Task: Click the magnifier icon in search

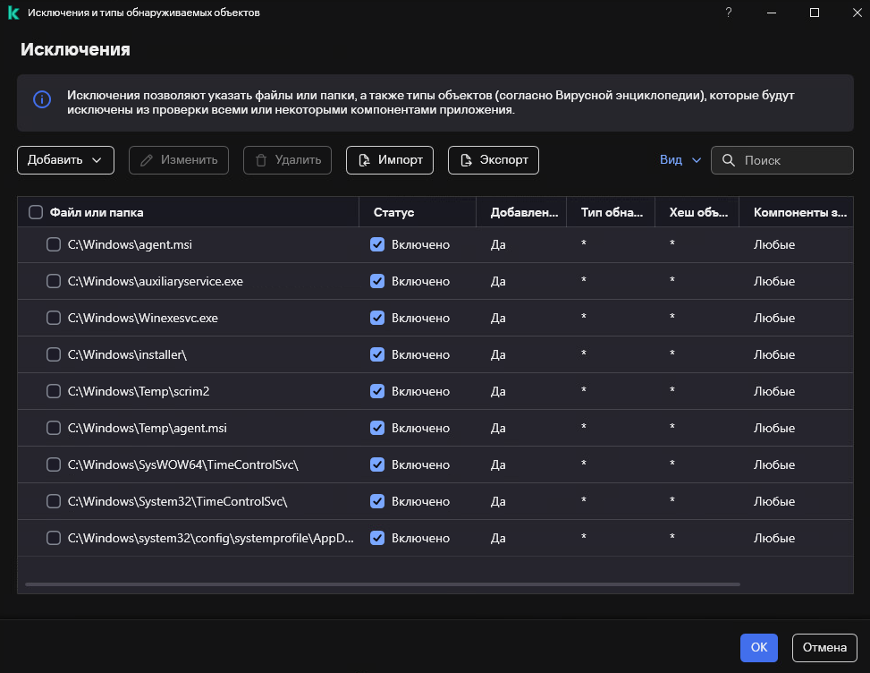Action: click(x=729, y=160)
